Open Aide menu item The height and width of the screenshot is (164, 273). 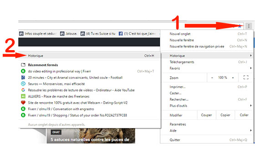tap(207, 131)
